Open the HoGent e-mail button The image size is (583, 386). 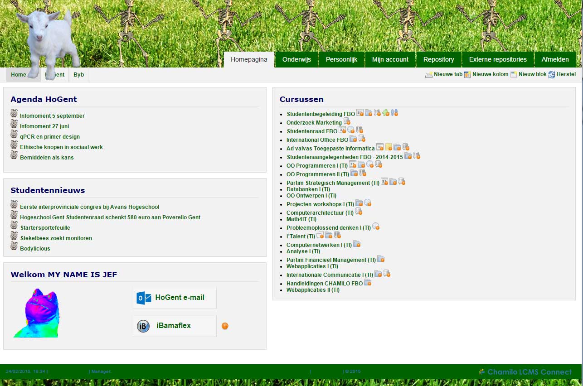[x=175, y=298]
